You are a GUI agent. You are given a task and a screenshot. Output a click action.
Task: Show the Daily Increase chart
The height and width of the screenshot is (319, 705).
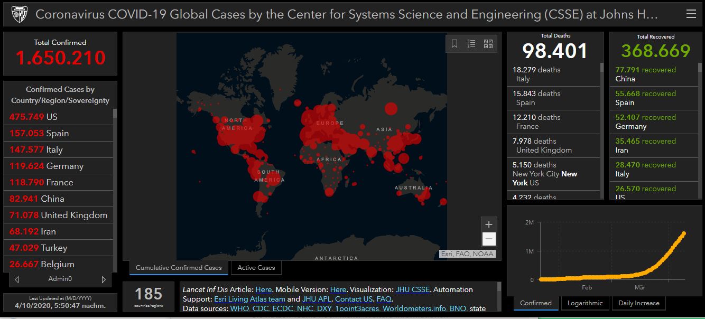(638, 303)
